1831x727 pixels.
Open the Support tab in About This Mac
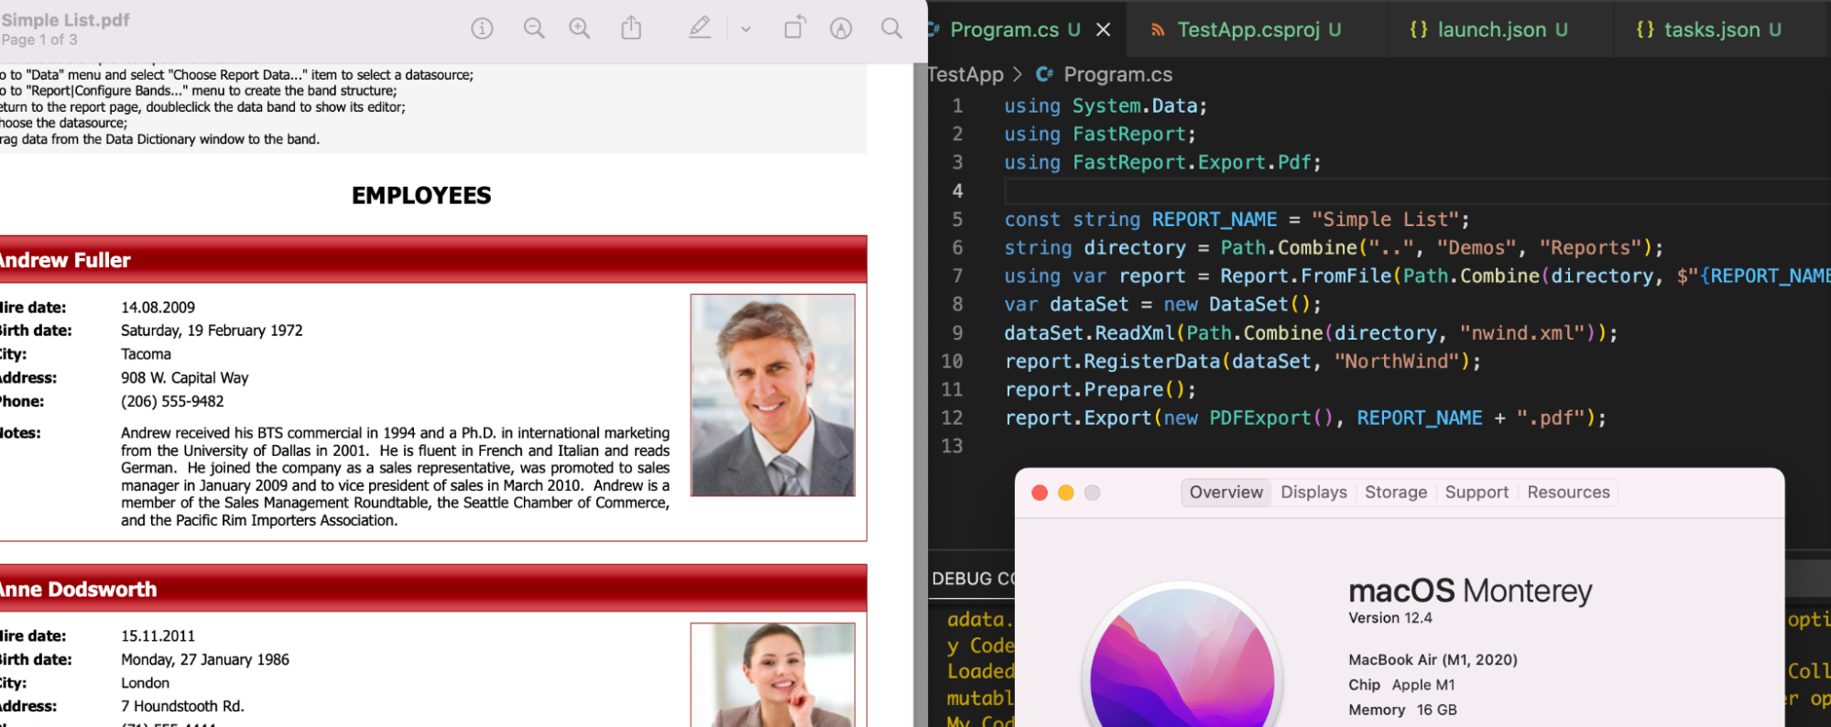tap(1477, 493)
